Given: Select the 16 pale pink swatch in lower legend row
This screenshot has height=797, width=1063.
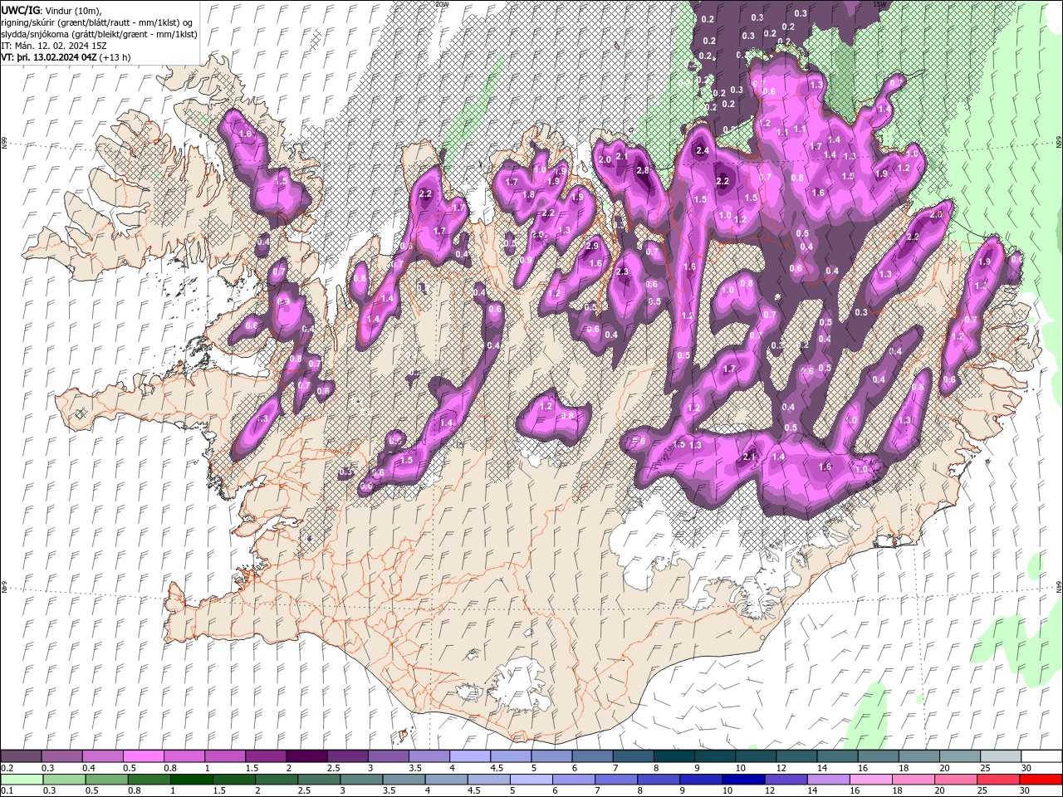Looking at the screenshot, I should [870, 780].
